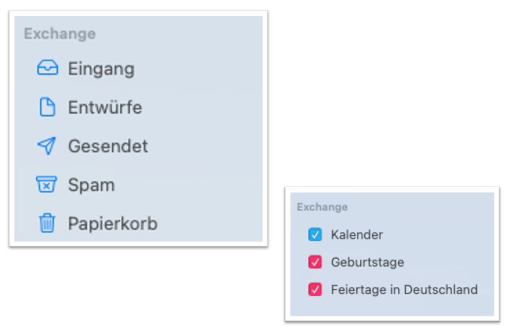
Task: Select the Entwürfe folder label
Action: 105,107
